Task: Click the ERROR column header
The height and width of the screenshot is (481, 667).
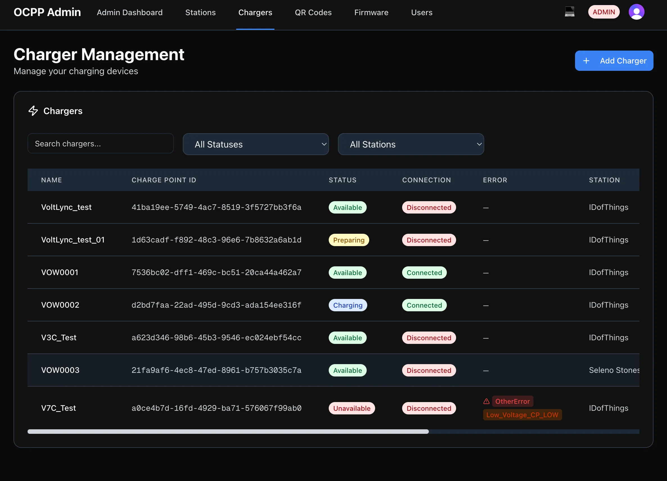Action: 495,180
